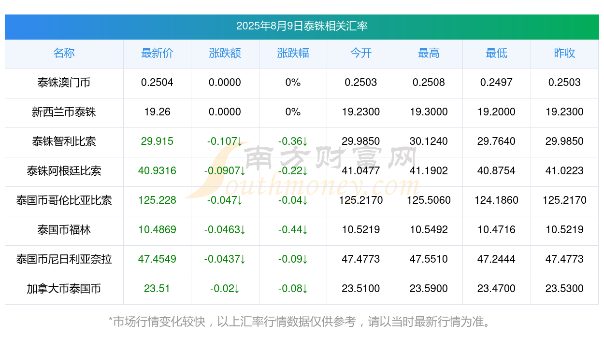Click change amount -0.0907↓
Screen dimensions: 604x337
pos(225,171)
